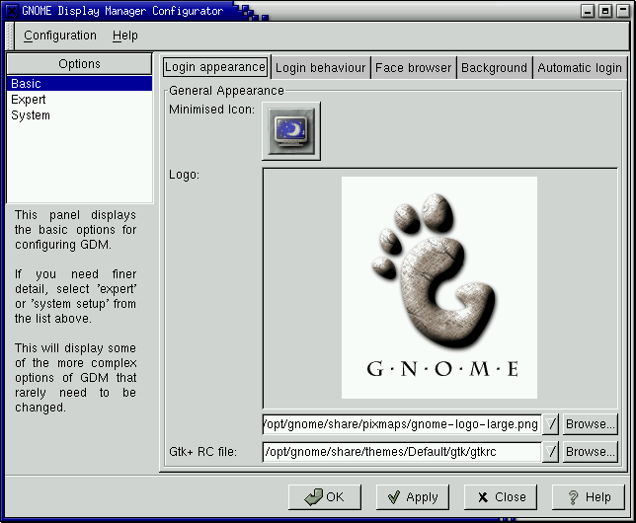The image size is (636, 523).
Task: Open the window menu icon in title bar
Action: point(12,11)
